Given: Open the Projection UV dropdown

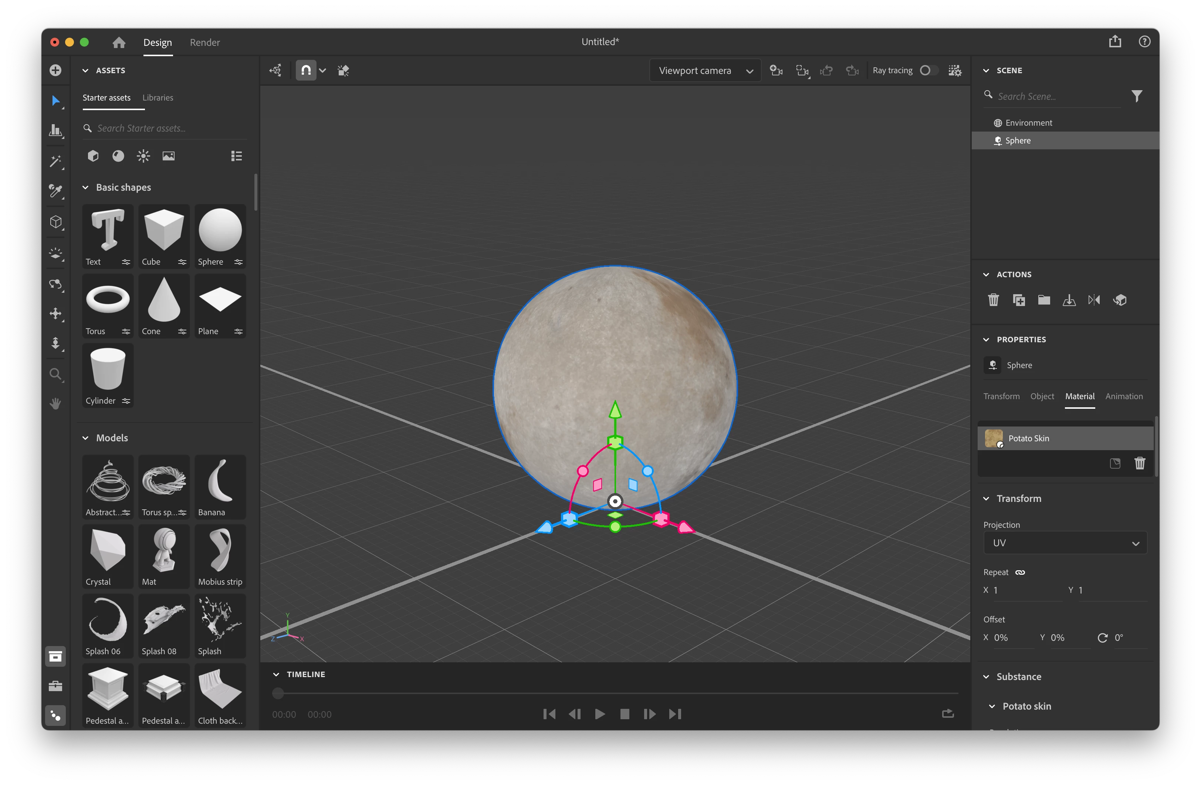Looking at the screenshot, I should [x=1065, y=543].
